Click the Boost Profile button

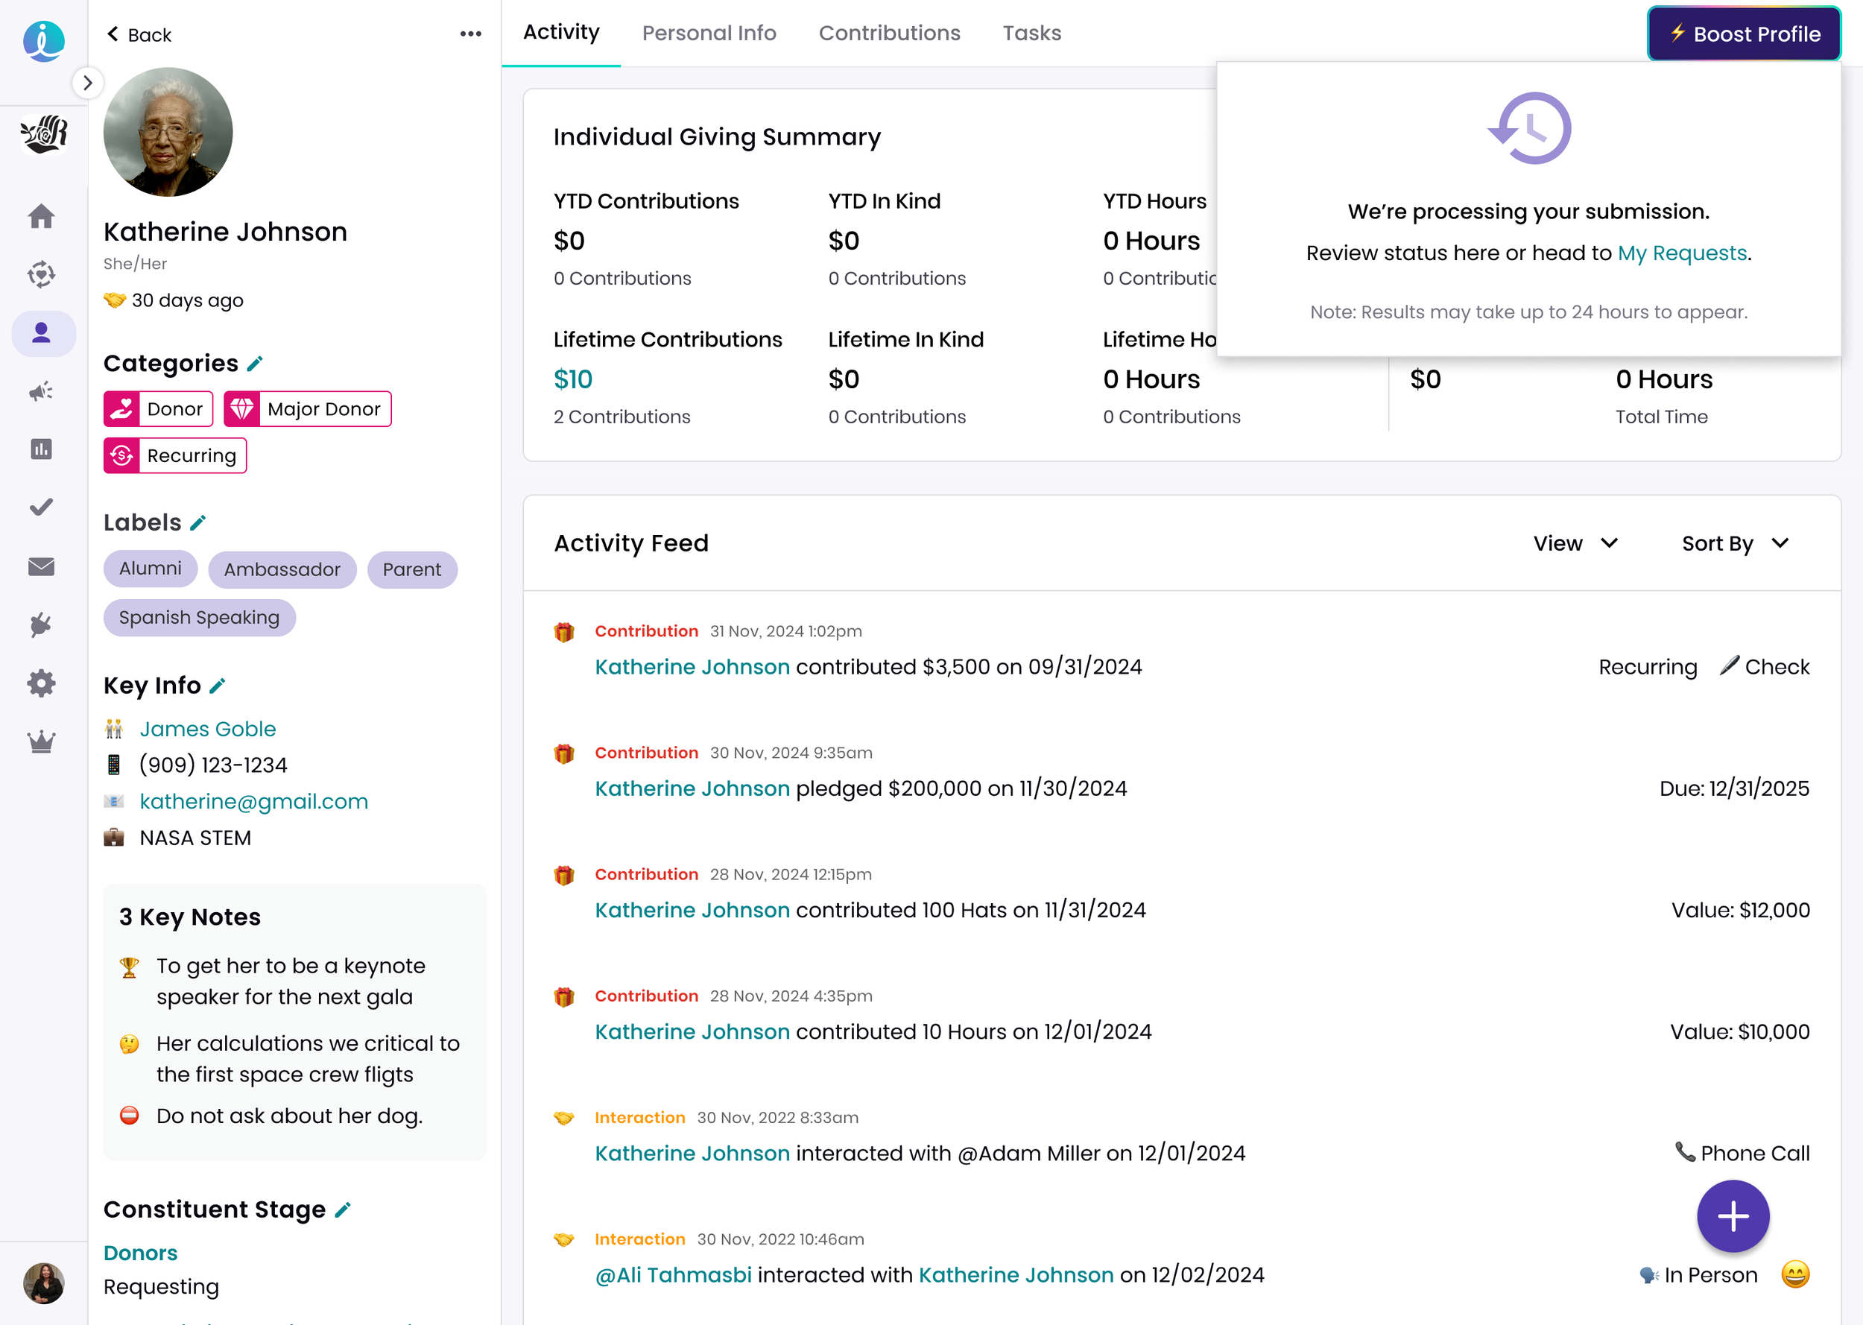click(1744, 34)
